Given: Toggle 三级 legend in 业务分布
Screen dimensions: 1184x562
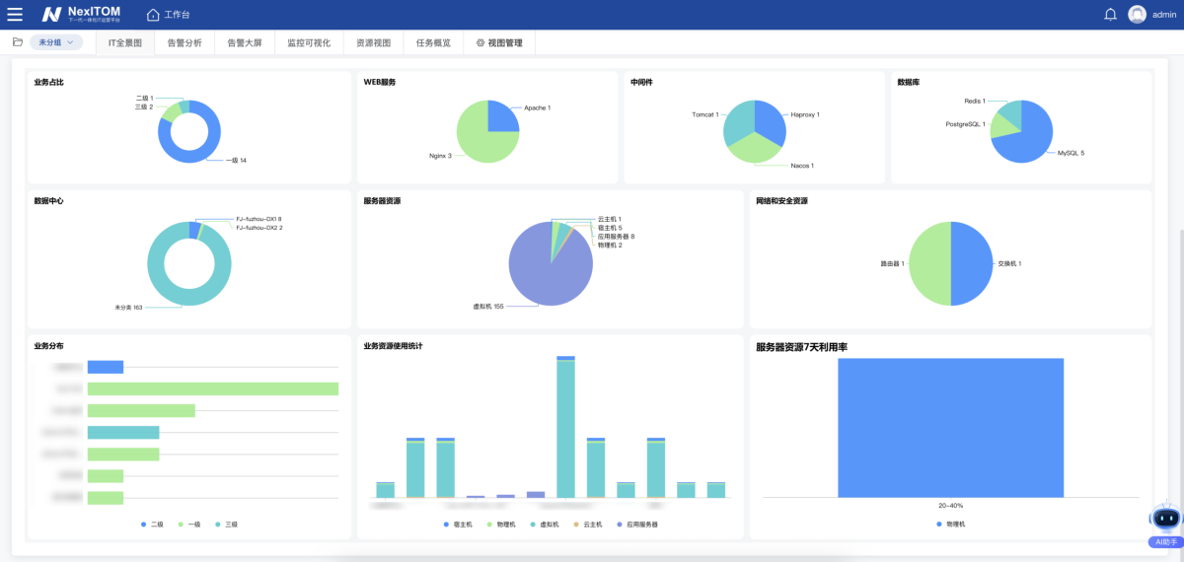Looking at the screenshot, I should [226, 525].
